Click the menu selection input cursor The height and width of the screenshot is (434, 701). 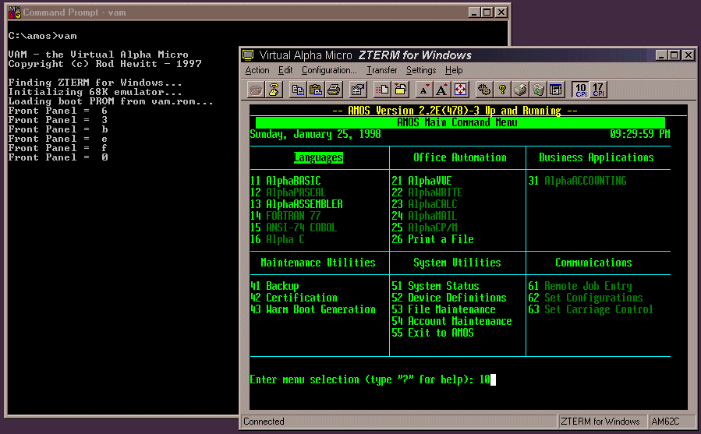(493, 379)
